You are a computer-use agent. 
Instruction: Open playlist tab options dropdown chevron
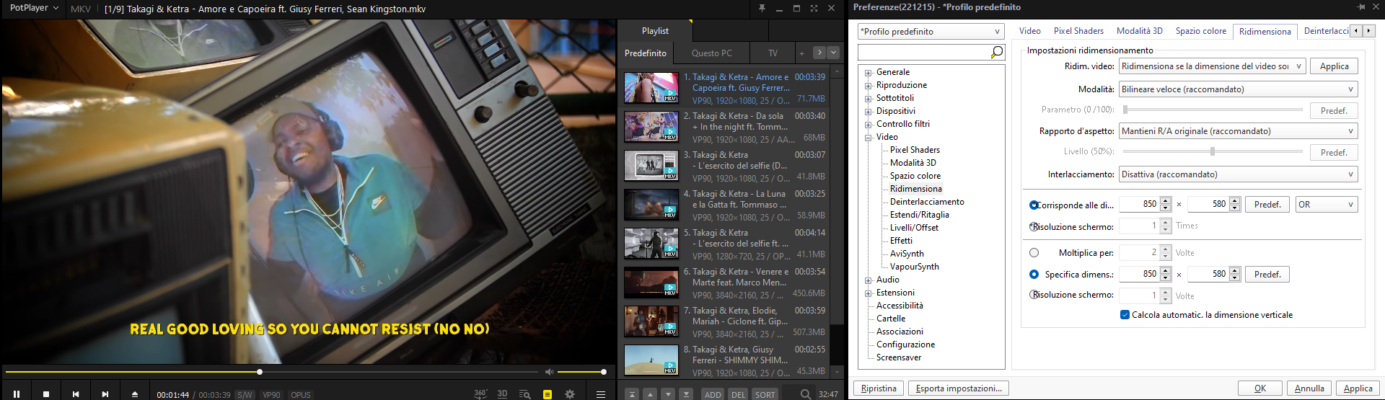pos(834,53)
